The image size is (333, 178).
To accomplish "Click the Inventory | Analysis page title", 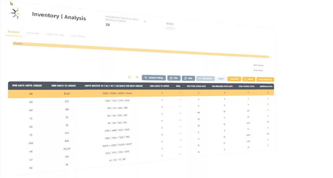I will [x=59, y=16].
